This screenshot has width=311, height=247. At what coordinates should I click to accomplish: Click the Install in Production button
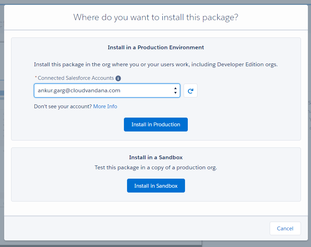pyautogui.click(x=156, y=125)
